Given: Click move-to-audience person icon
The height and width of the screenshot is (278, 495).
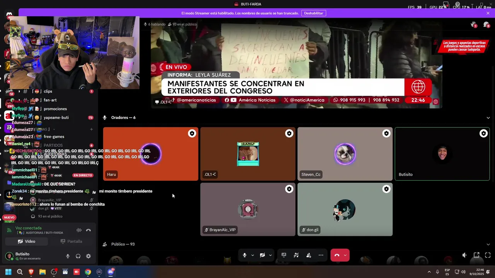Looking at the screenshot, I should coord(309,255).
